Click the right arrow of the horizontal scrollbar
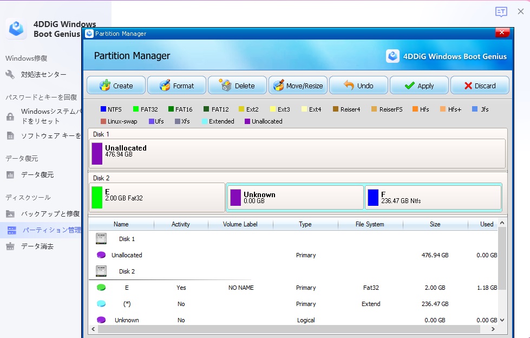This screenshot has height=338, width=530. 493,329
